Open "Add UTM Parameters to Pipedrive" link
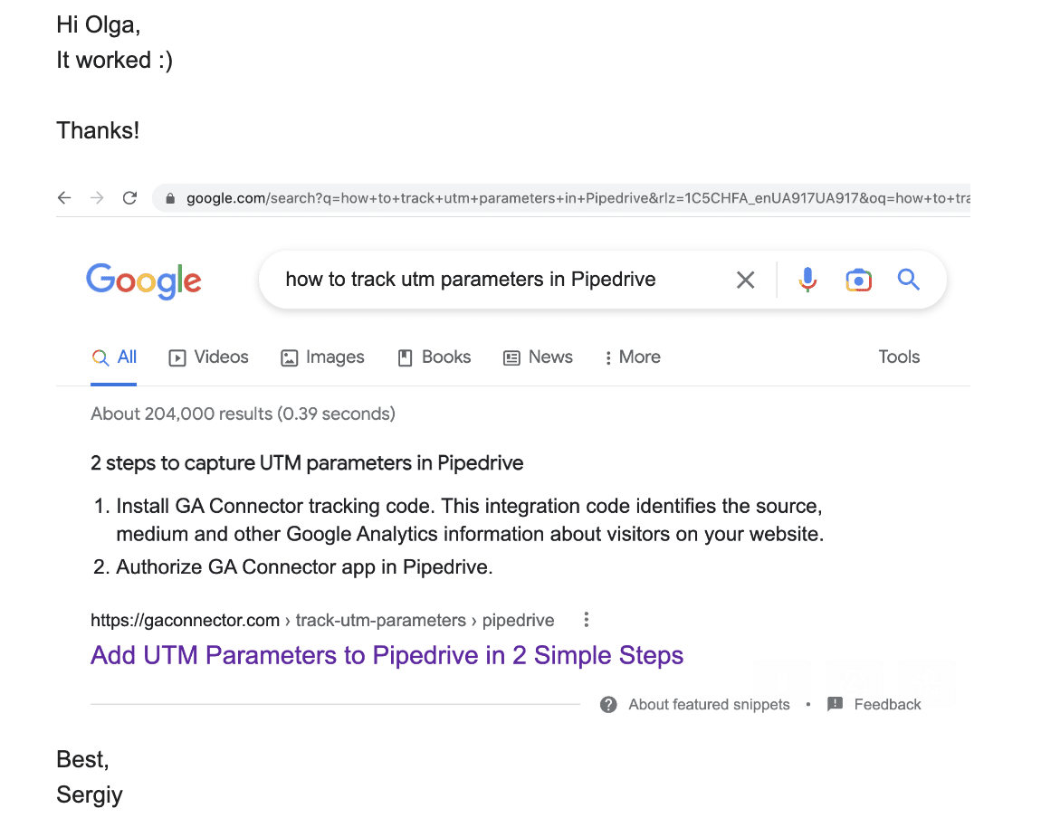Image resolution: width=1041 pixels, height=818 pixels. (x=387, y=655)
